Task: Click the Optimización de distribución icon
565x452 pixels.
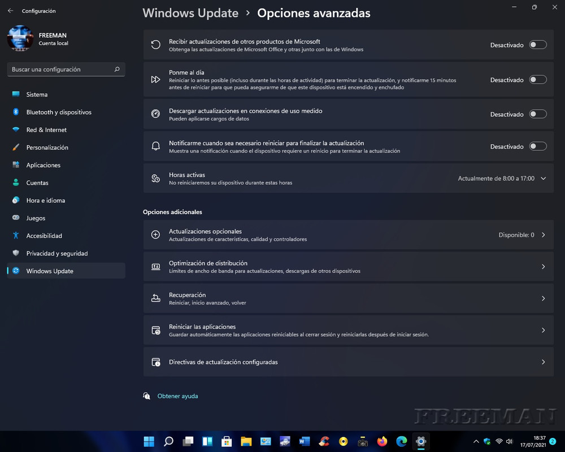Action: click(x=156, y=267)
